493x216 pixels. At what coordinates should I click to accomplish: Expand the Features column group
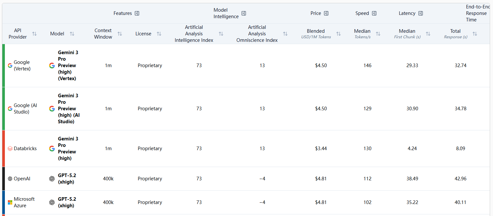(x=137, y=13)
